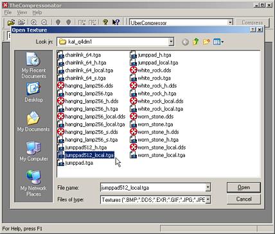Select jumppad512_local.tga
Viewport: 275px width, 234px height.
pyautogui.click(x=89, y=155)
